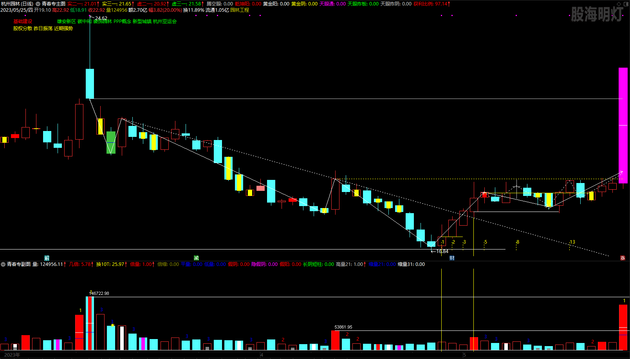630x359 pixels.
Task: Click the sequence number 8 marker
Action: click(x=518, y=242)
